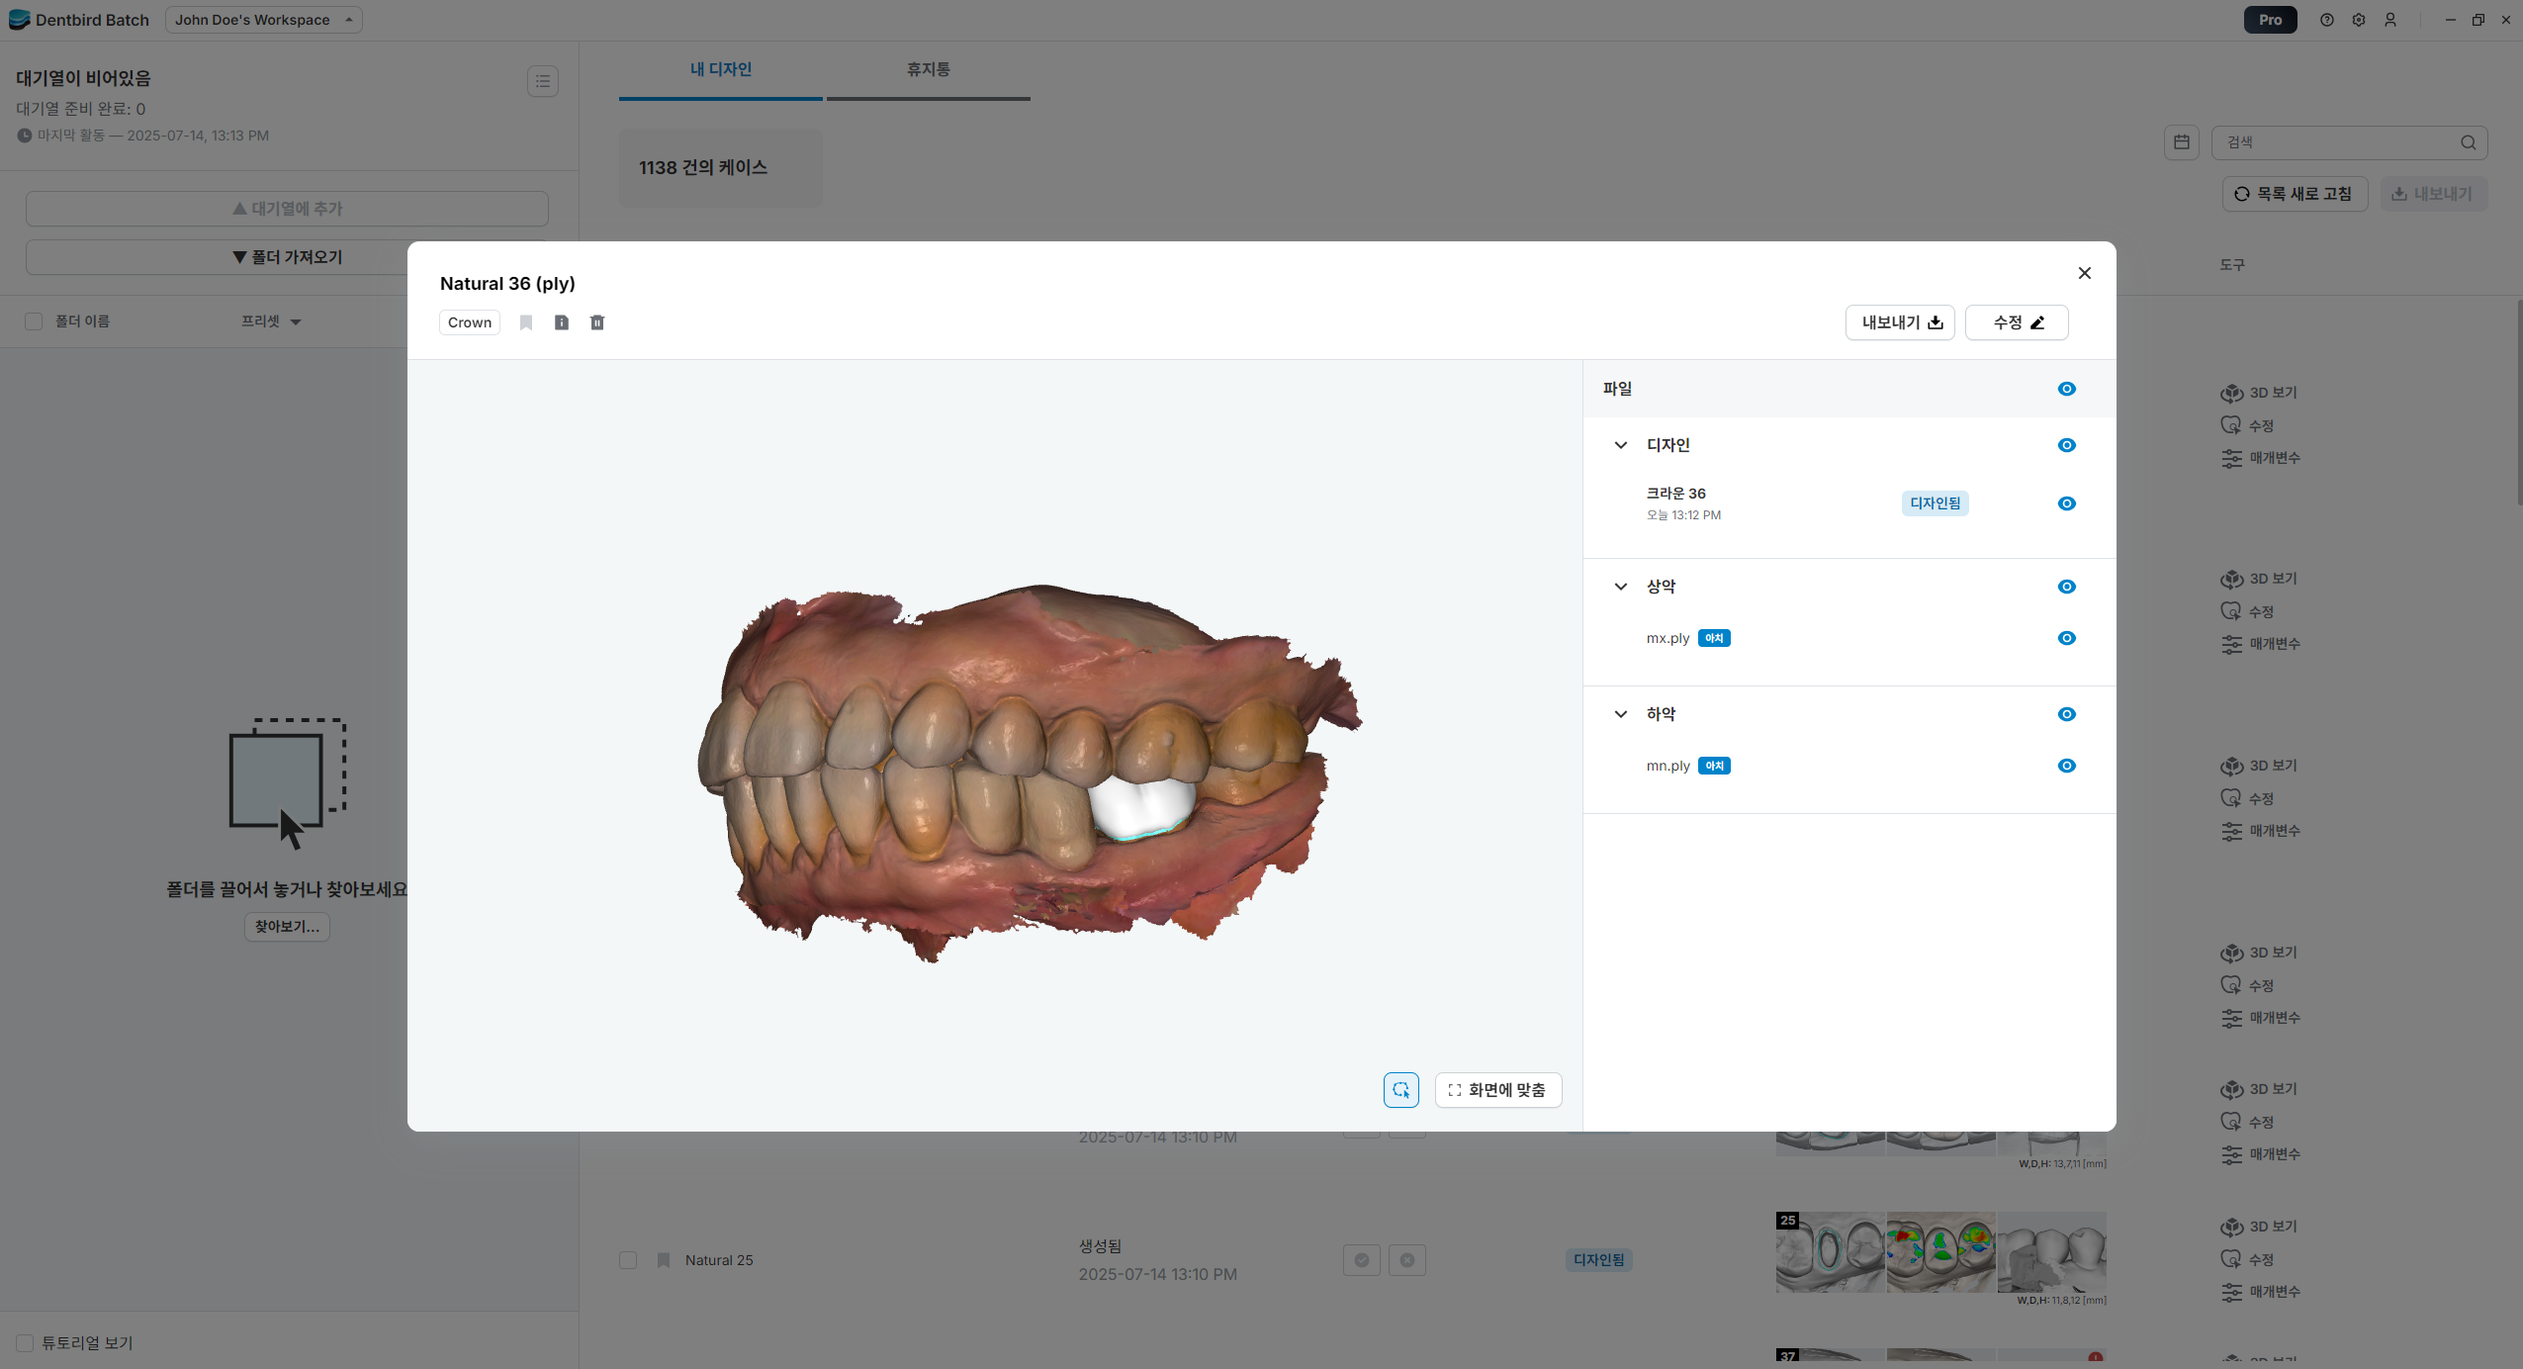The height and width of the screenshot is (1369, 2523).
Task: Click the 화면에 맞춤 fit-to-screen button
Action: click(x=1497, y=1090)
